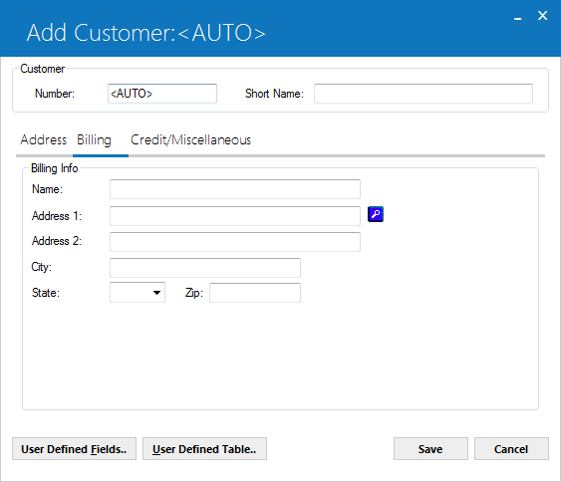This screenshot has width=561, height=482.
Task: Click the Address 2 text box
Action: pyautogui.click(x=235, y=242)
